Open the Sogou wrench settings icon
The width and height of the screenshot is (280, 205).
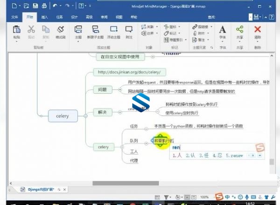pyautogui.click(x=273, y=197)
